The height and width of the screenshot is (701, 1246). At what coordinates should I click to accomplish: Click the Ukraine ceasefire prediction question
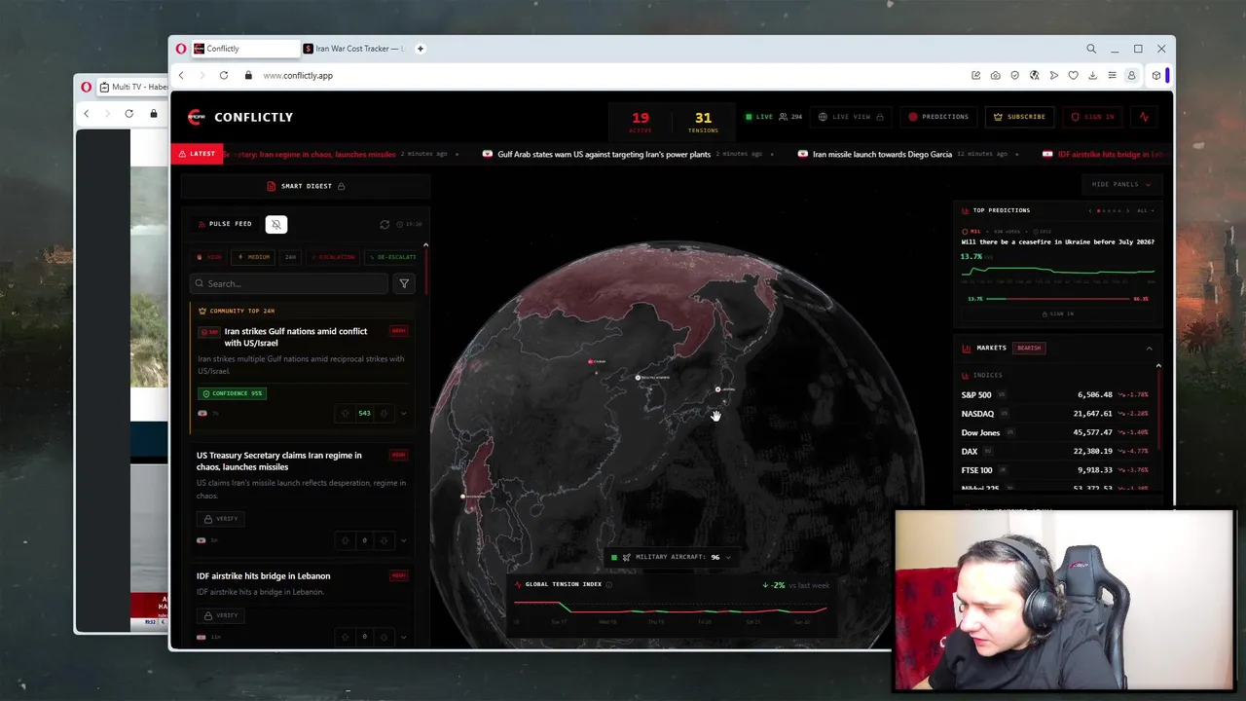[x=1057, y=241]
